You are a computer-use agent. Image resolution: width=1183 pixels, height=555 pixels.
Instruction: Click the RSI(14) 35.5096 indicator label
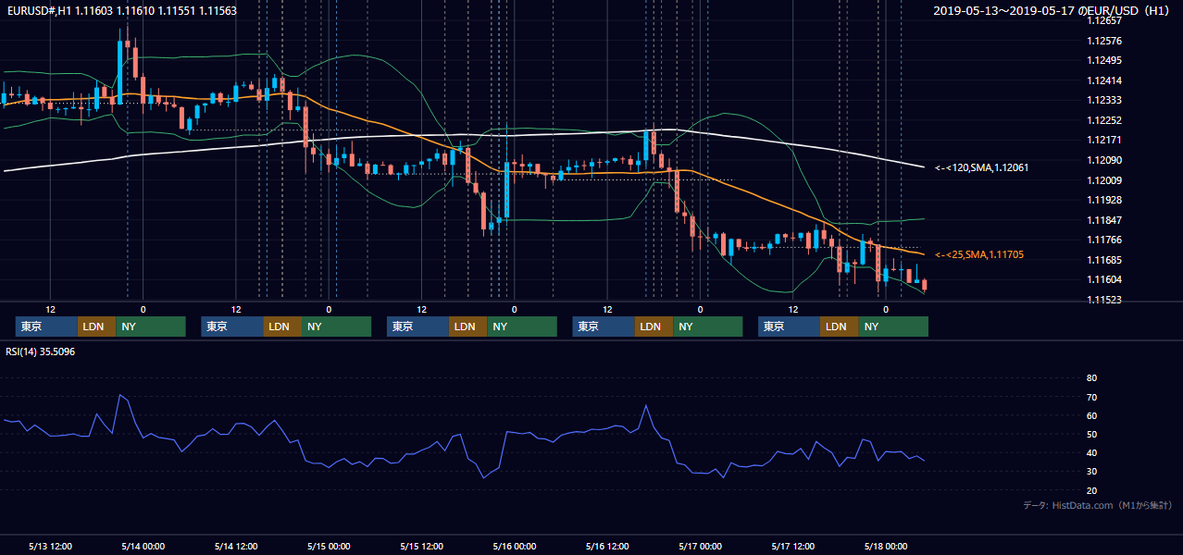(41, 351)
